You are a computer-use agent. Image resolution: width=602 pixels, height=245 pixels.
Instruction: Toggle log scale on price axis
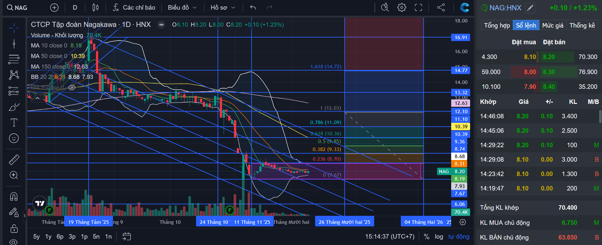[439, 237]
